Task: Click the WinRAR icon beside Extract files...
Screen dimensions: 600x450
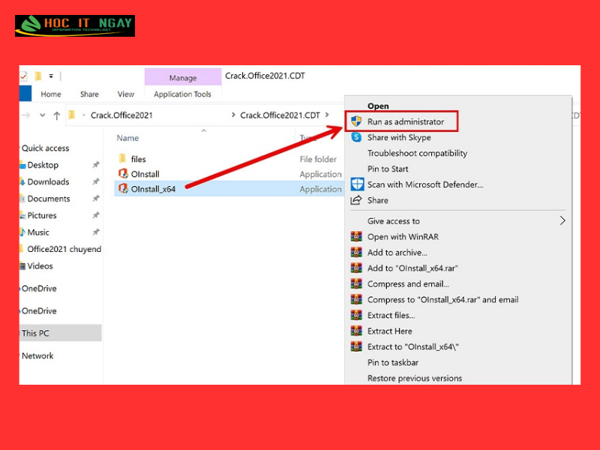Action: (x=356, y=315)
